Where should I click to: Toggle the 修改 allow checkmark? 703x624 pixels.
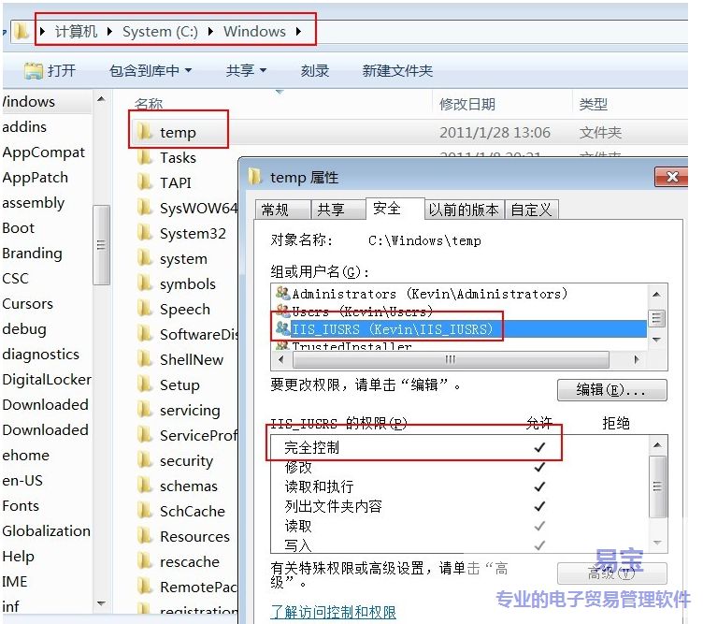(x=539, y=467)
